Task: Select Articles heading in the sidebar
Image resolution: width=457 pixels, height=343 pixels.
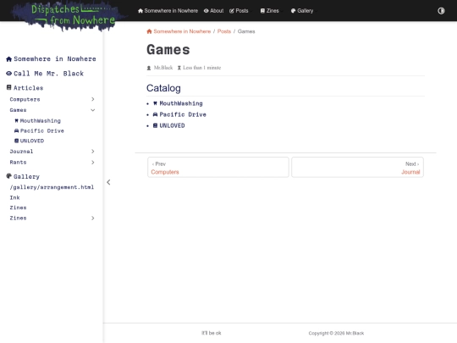Action: click(x=28, y=88)
